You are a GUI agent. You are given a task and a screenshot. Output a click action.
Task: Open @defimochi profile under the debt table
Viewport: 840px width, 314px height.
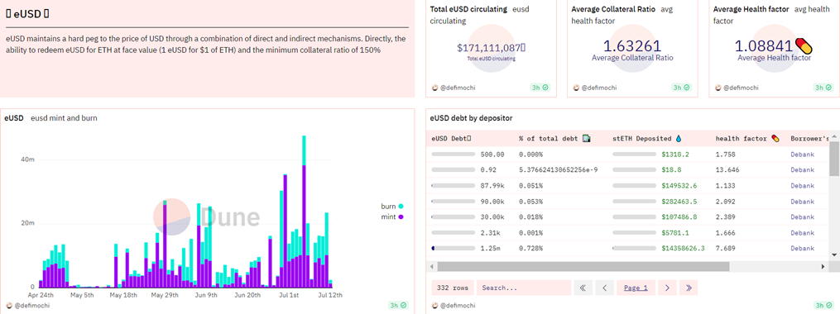click(x=458, y=306)
